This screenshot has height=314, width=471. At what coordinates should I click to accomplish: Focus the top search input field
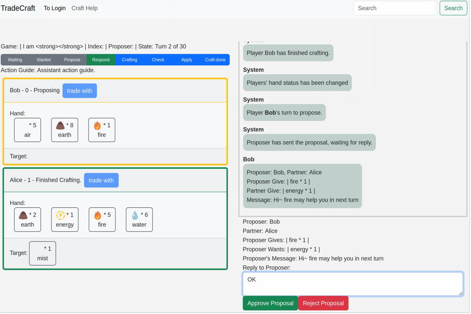(x=395, y=8)
